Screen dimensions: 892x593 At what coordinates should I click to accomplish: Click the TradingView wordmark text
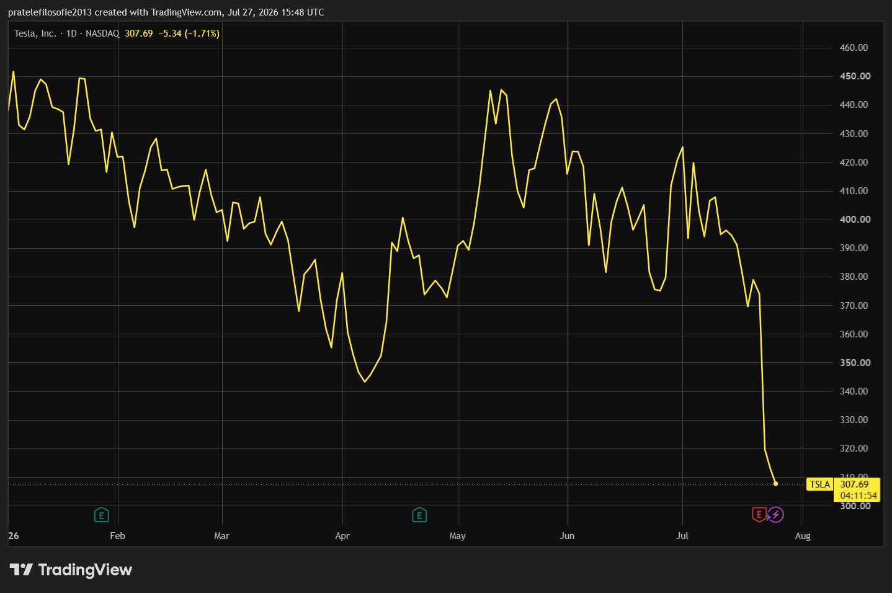[86, 569]
